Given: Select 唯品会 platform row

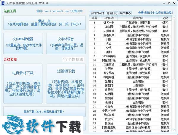Looking at the screenshot, I should click(x=130, y=90).
